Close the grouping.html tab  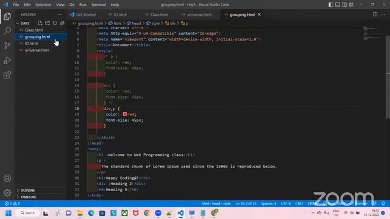(259, 15)
